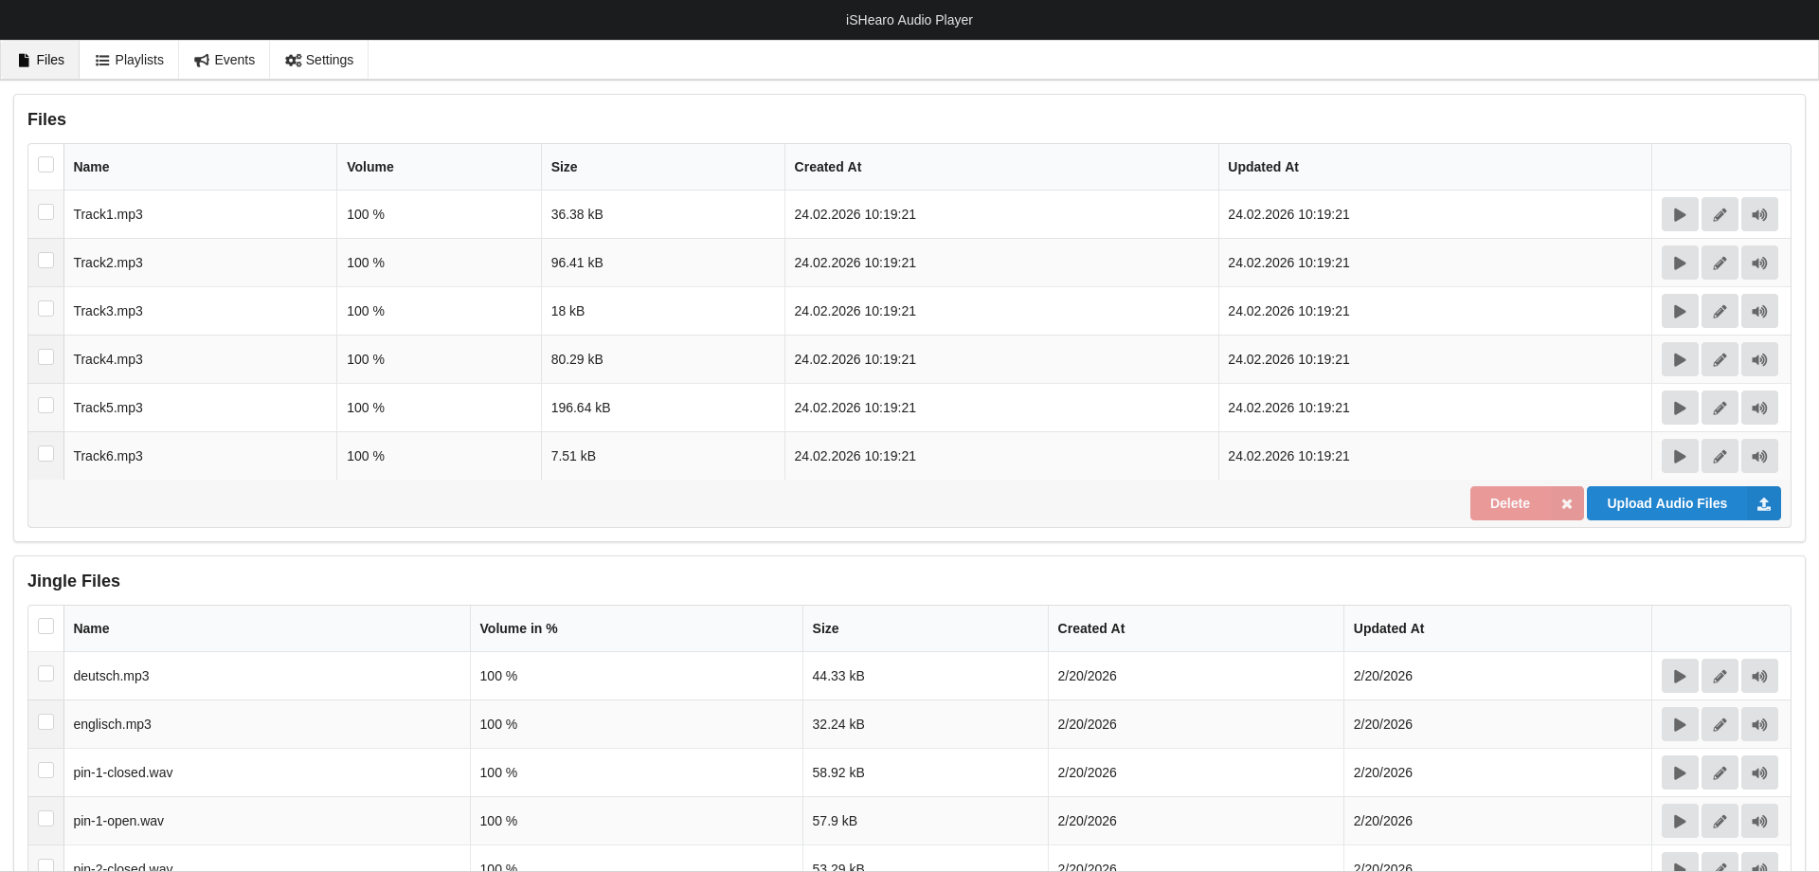The width and height of the screenshot is (1819, 872).
Task: Edit Track2.mp3 using the pencil icon
Action: (1719, 263)
